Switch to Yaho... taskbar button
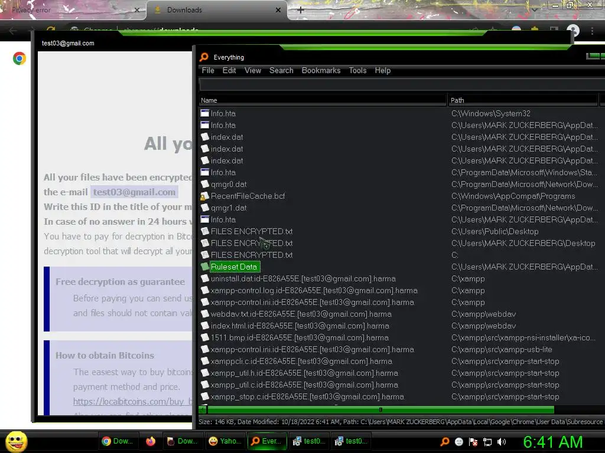 click(x=225, y=441)
